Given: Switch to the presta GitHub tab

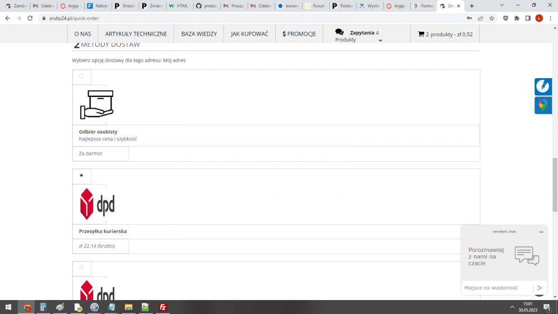Looking at the screenshot, I should pos(207,6).
